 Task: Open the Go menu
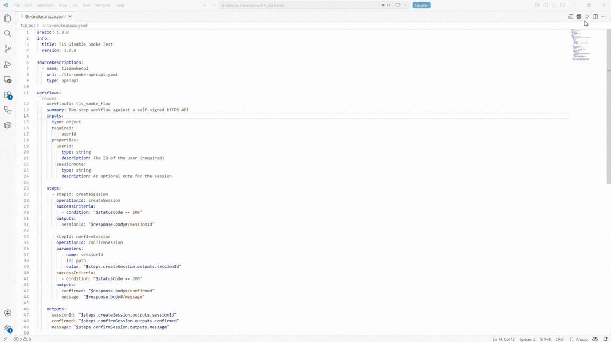[75, 5]
